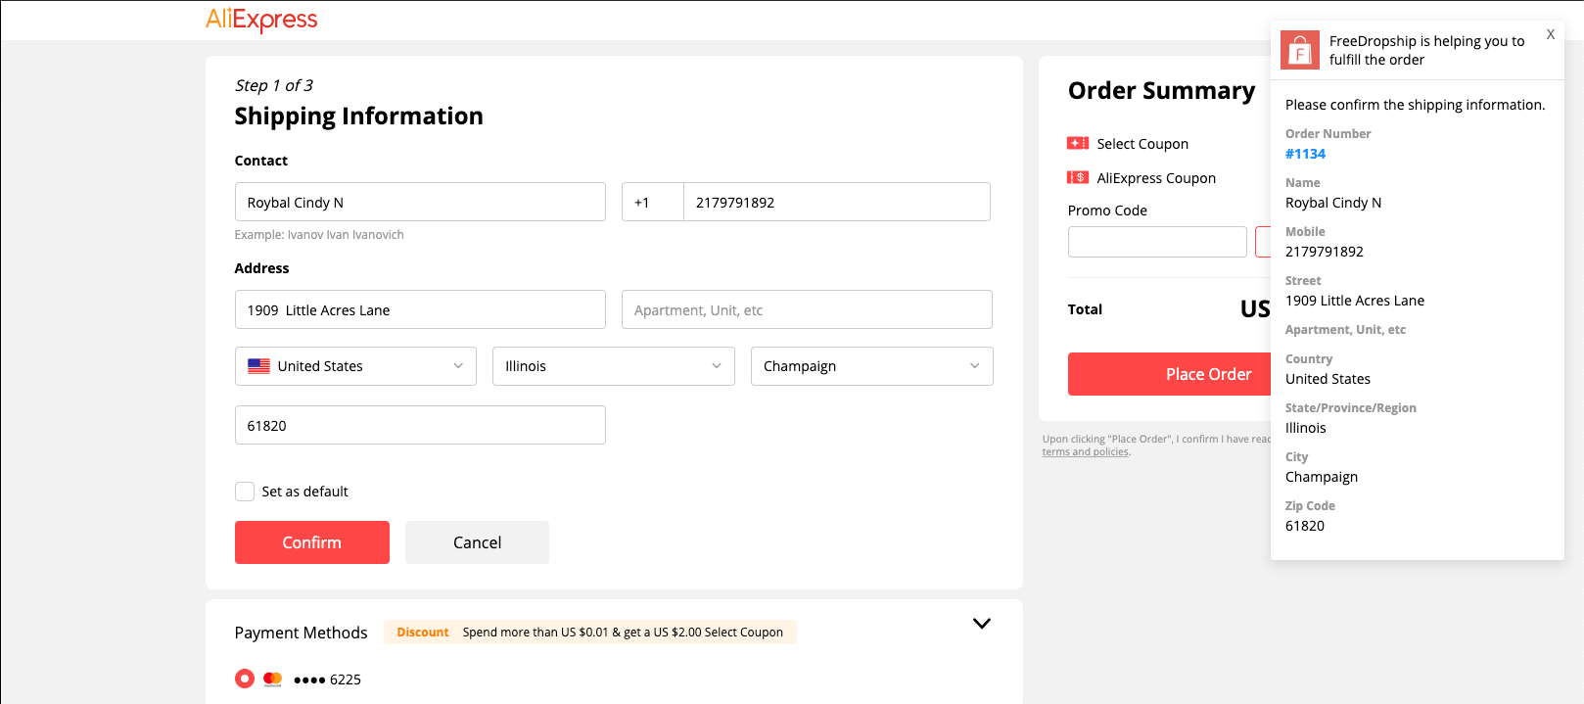Click the FreeDropship shopping bag icon
This screenshot has height=704, width=1584.
(1299, 50)
